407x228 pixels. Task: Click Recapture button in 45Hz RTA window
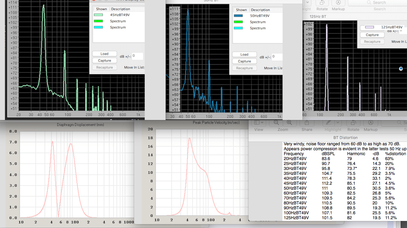click(x=105, y=67)
